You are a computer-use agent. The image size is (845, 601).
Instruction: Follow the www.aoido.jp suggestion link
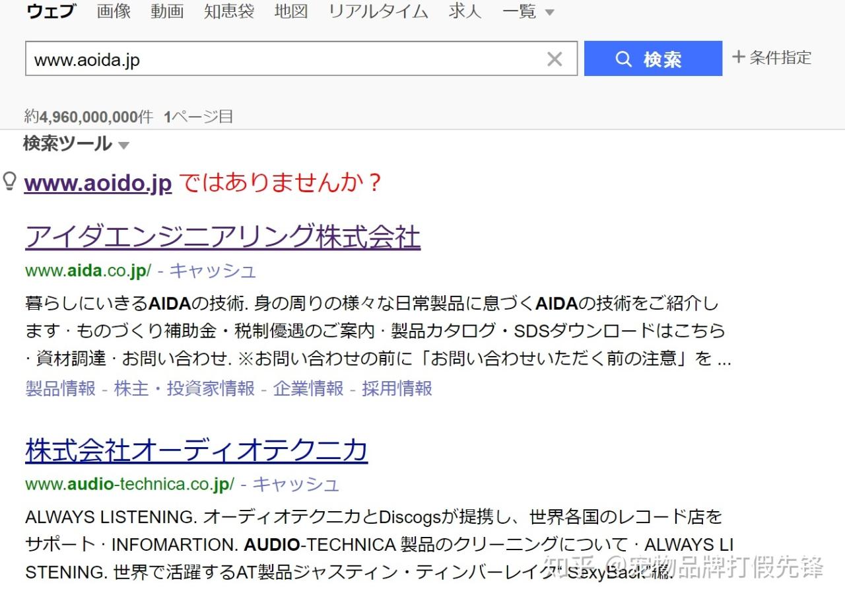coord(98,183)
